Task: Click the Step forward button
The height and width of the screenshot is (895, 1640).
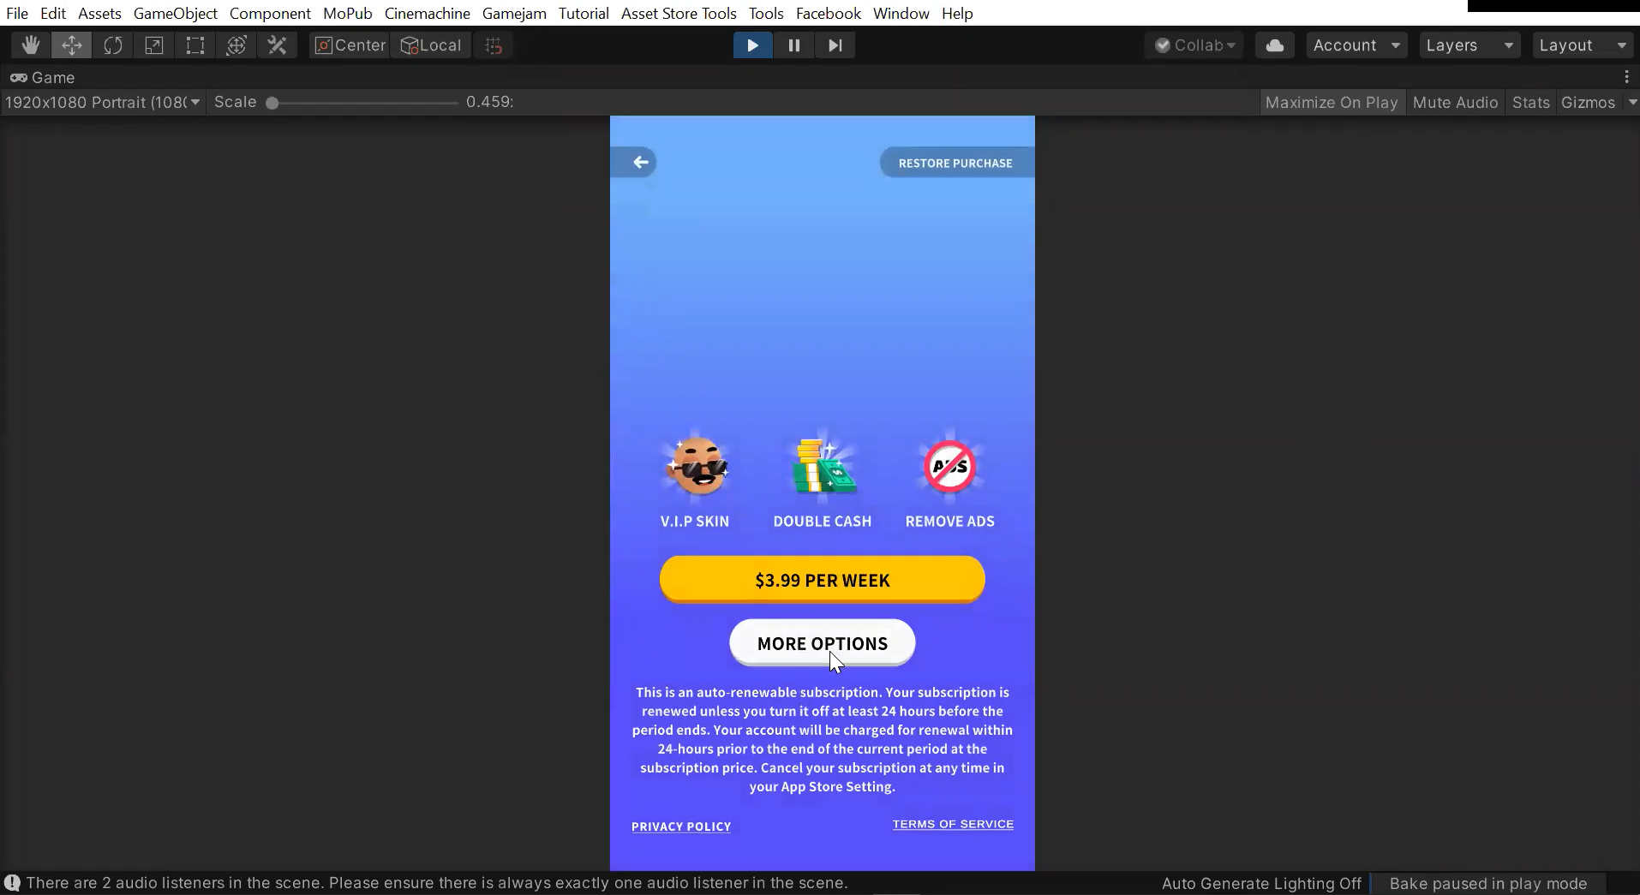Action: (835, 45)
